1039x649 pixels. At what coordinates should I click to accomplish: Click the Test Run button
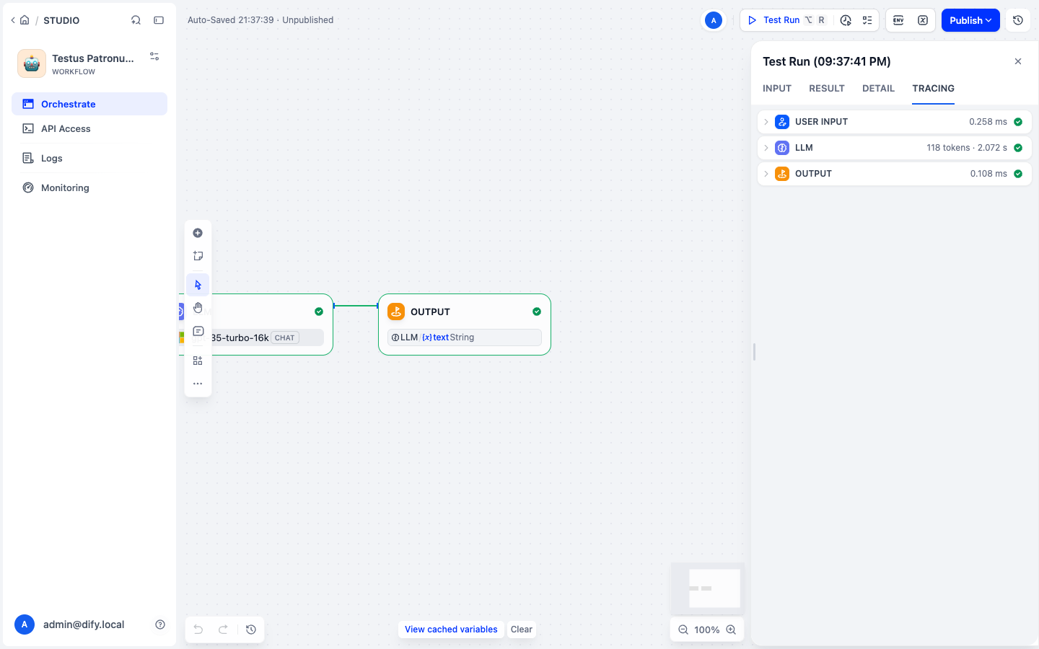[x=786, y=20]
